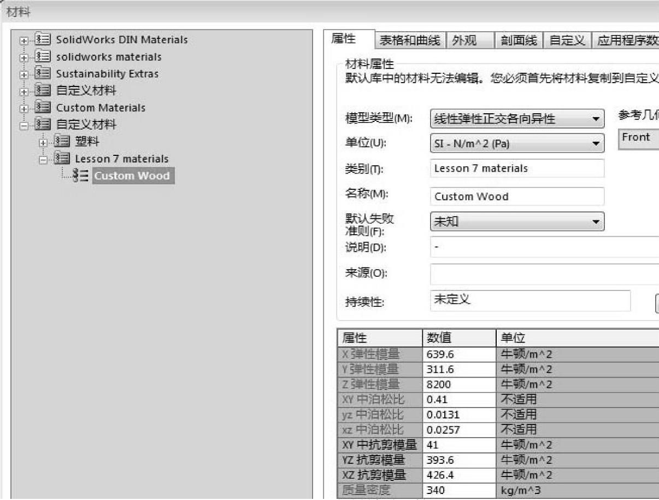Click YZ 抗剪模量 value 393.6
This screenshot has width=659, height=500.
tap(460, 460)
